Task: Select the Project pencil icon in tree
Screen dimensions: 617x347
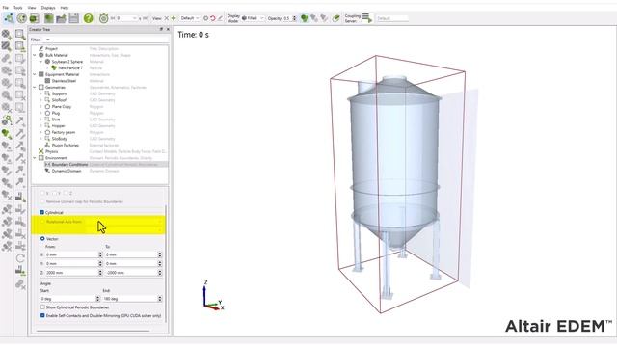Action: [40, 49]
